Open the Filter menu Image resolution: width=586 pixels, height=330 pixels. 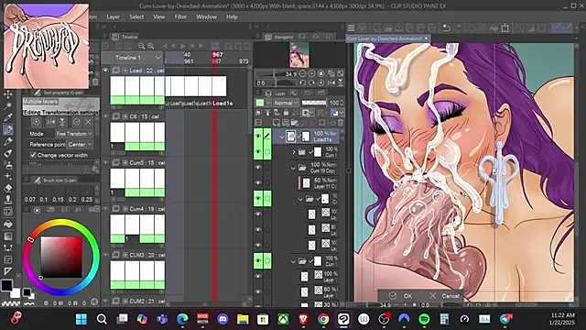pyautogui.click(x=180, y=16)
